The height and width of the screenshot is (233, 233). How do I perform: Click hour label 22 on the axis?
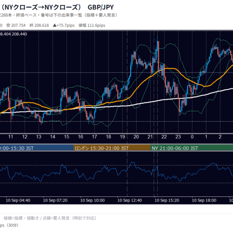[164, 137]
